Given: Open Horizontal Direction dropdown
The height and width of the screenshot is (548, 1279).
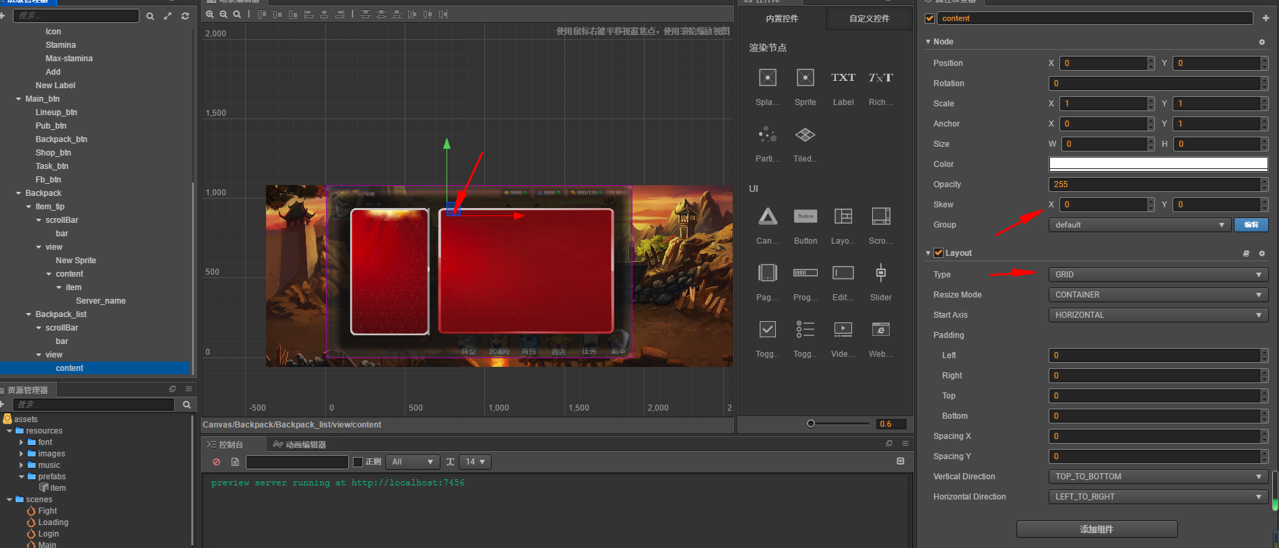Looking at the screenshot, I should pyautogui.click(x=1158, y=497).
